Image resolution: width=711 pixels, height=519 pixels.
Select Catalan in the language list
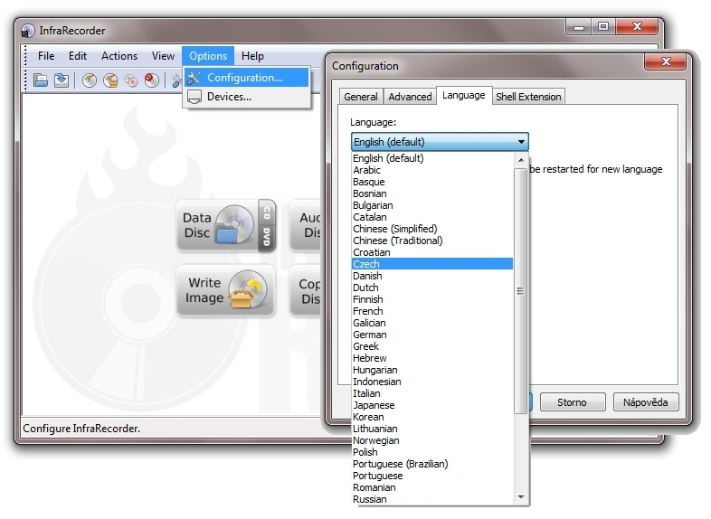[432, 217]
